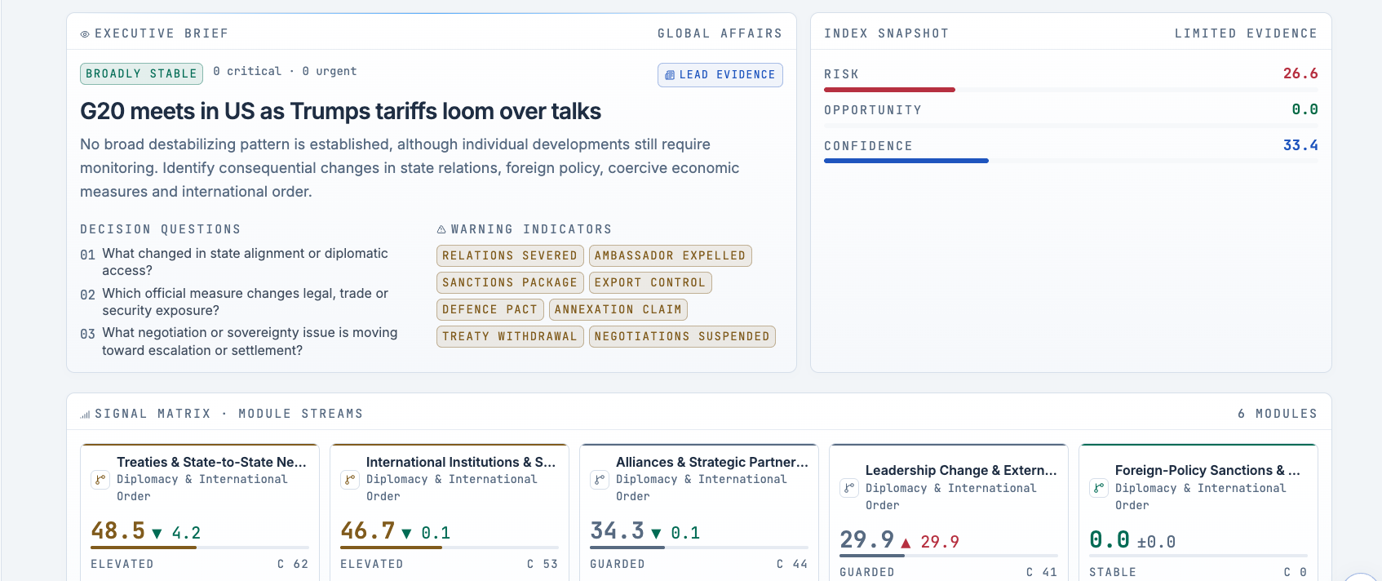Click the signal bars icon beside Signal Matrix

(x=85, y=415)
